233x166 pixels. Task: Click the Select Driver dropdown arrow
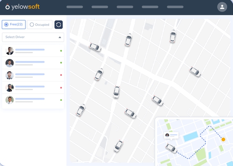coord(60,37)
